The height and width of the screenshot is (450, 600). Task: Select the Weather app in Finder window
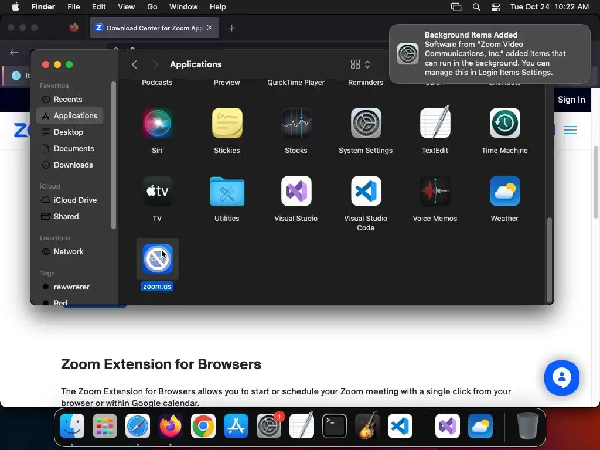504,191
